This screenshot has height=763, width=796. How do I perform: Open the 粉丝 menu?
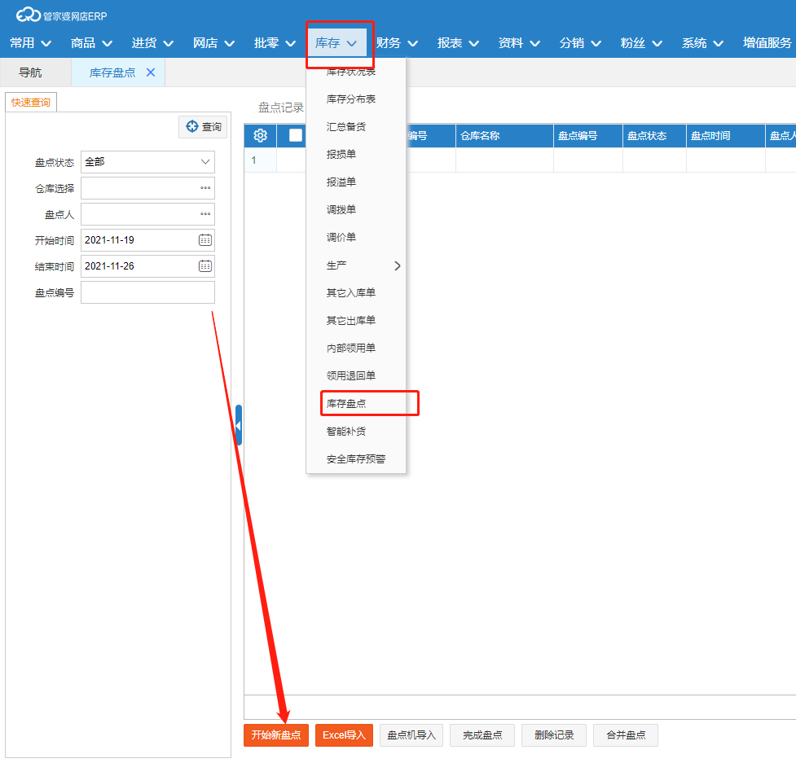coord(641,43)
